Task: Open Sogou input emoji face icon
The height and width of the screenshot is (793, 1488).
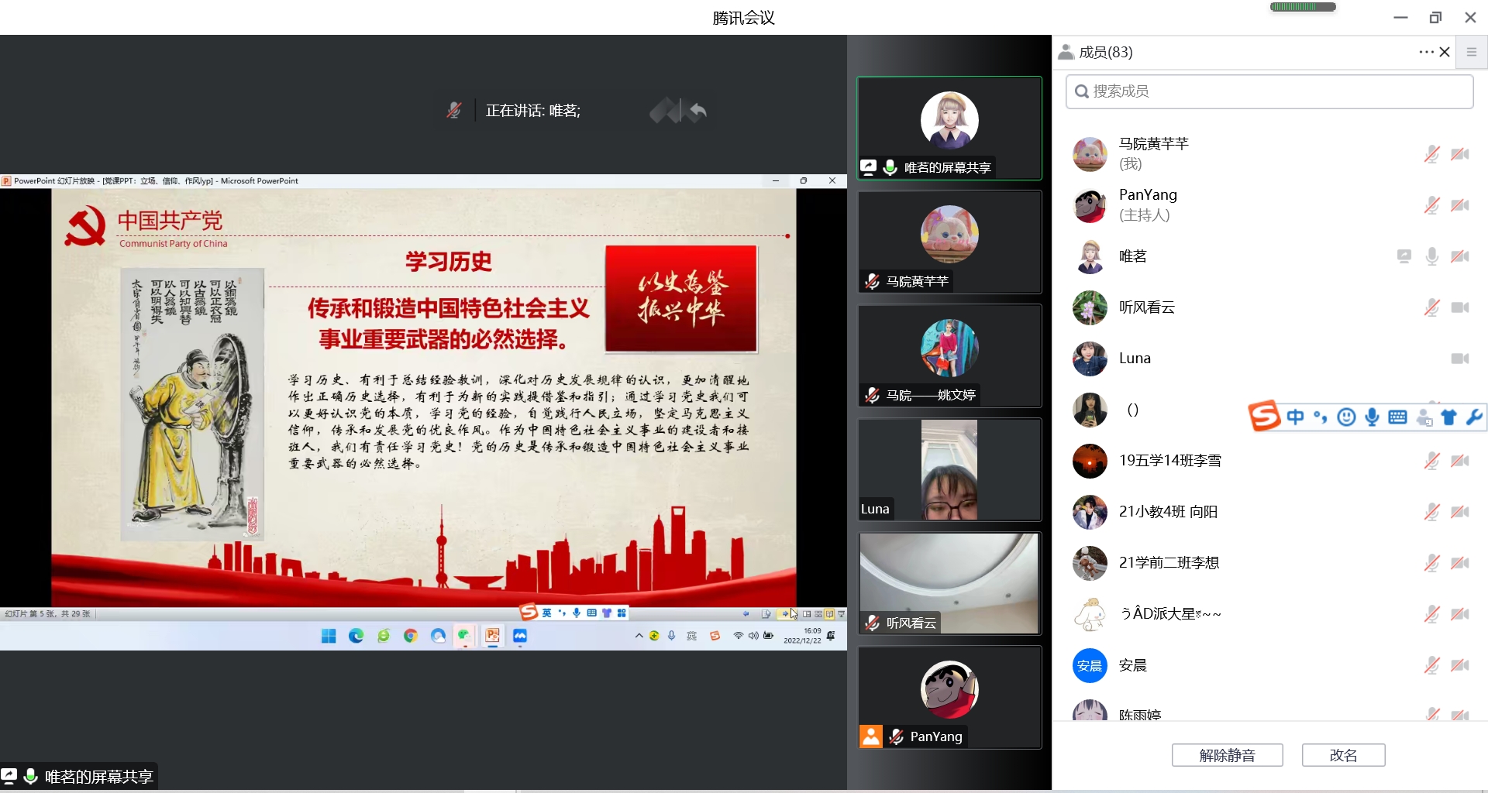Action: click(x=1347, y=417)
